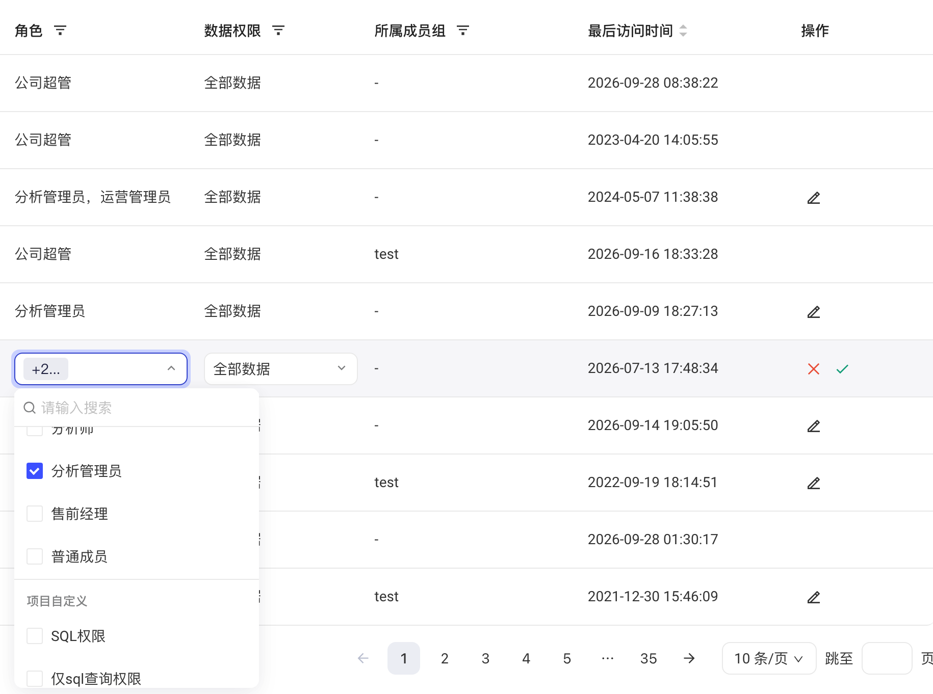Jump to last page 35
The image size is (933, 694).
(x=649, y=658)
